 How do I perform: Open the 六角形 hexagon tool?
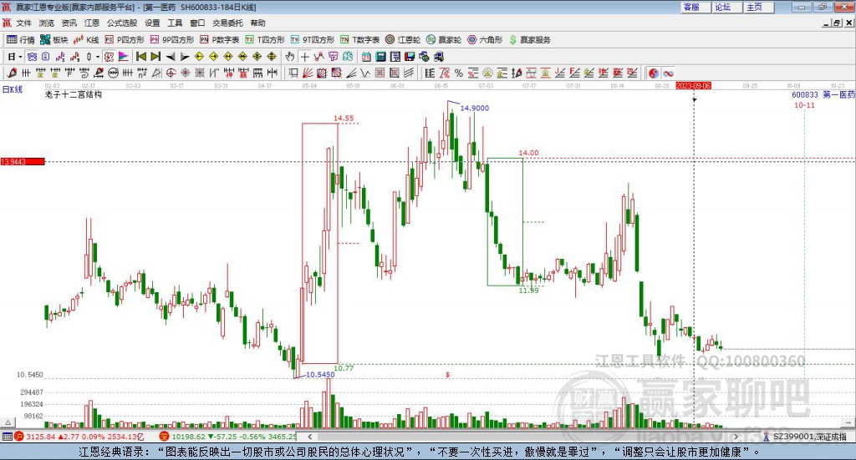(x=485, y=40)
